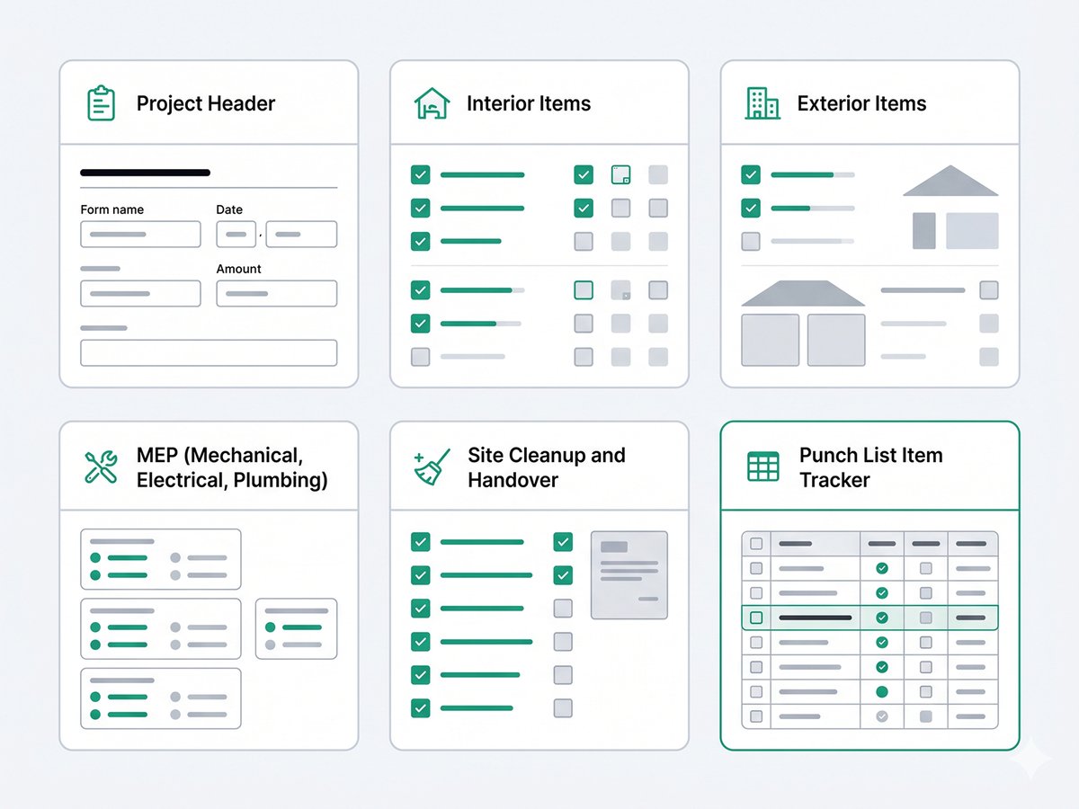
Task: Select the Project Header card title
Action: 206,103
